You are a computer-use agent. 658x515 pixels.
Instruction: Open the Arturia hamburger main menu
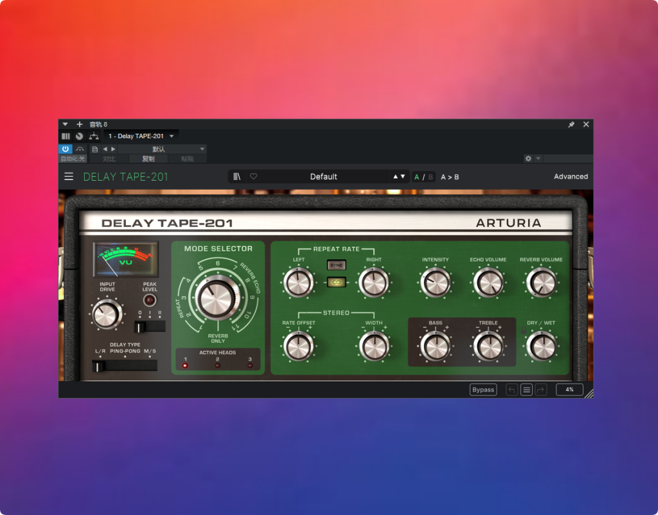pyautogui.click(x=69, y=177)
